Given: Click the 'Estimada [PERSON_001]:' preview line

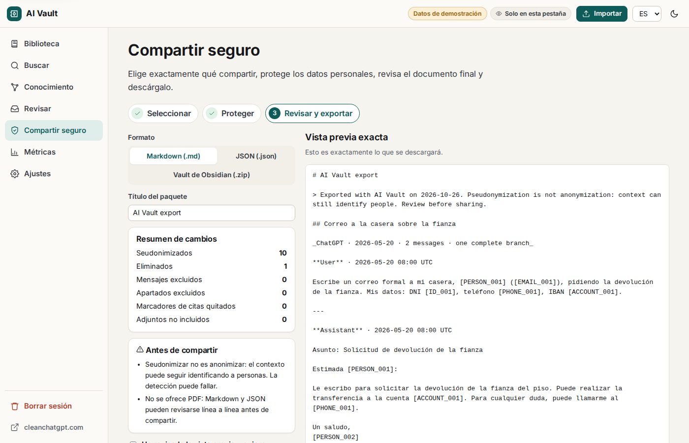Looking at the screenshot, I should pyautogui.click(x=355, y=369).
